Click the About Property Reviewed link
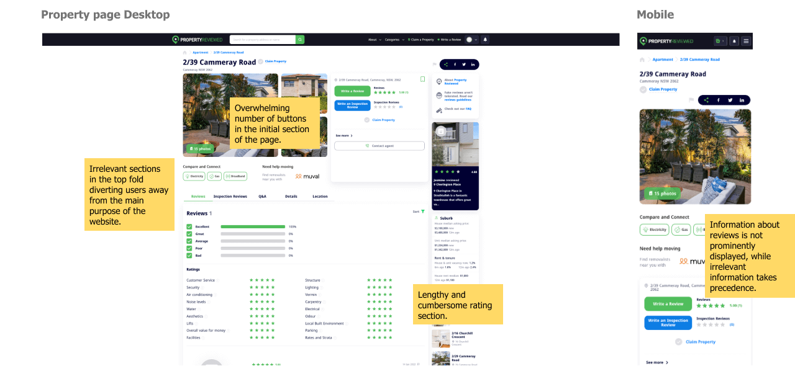 [x=455, y=81]
